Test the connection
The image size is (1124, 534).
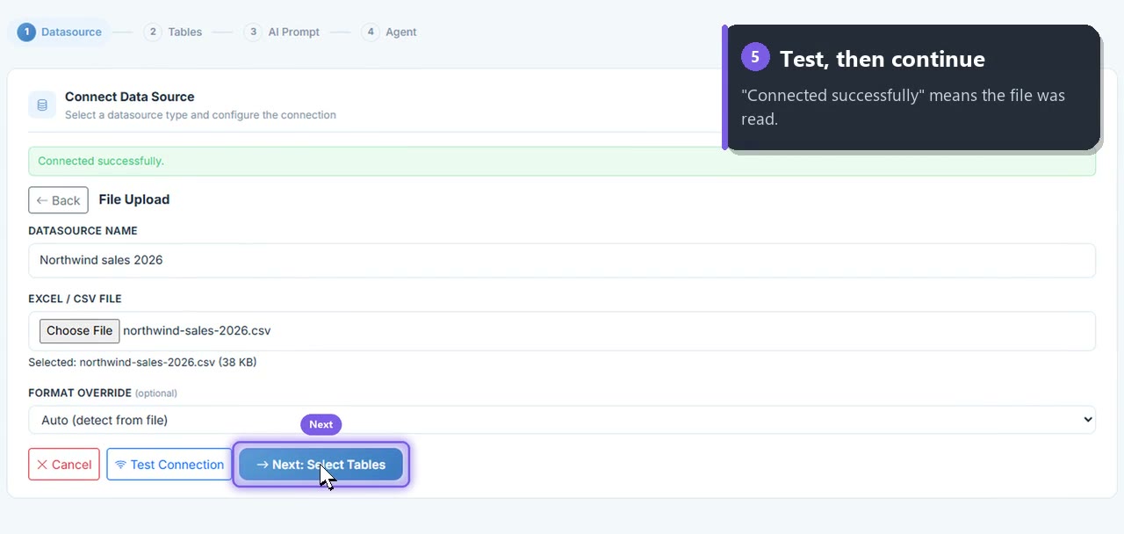[x=169, y=465]
